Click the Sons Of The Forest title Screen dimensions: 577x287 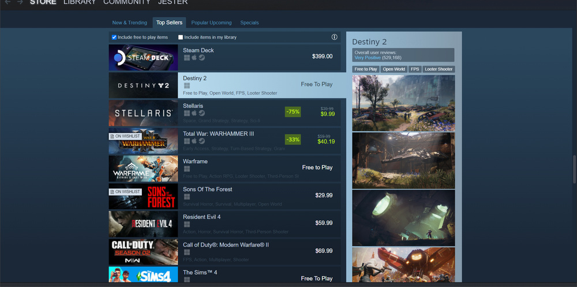click(208, 189)
